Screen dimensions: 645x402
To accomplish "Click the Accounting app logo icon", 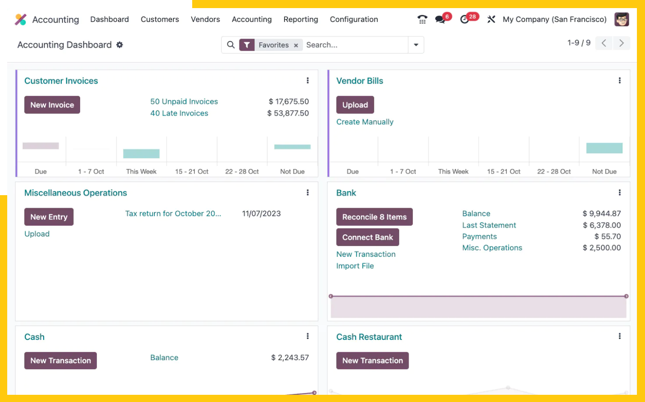I will pyautogui.click(x=21, y=19).
